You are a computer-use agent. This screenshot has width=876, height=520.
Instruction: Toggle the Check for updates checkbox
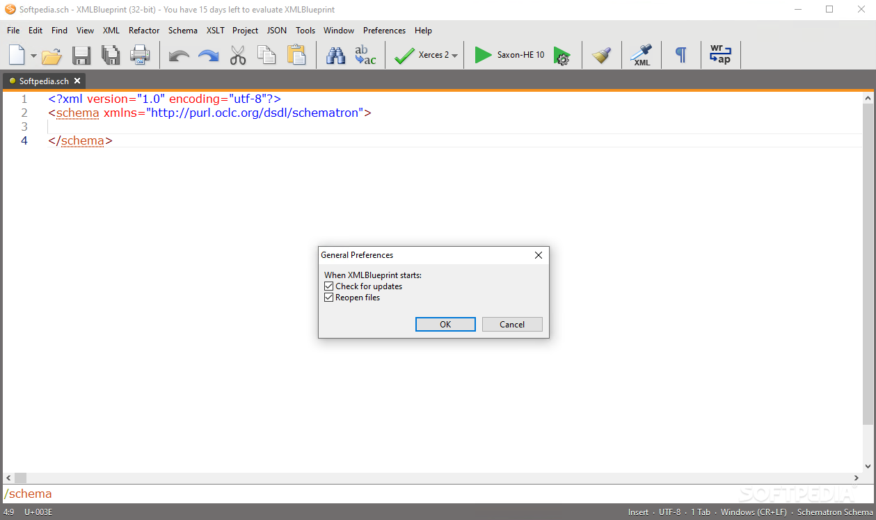click(329, 286)
